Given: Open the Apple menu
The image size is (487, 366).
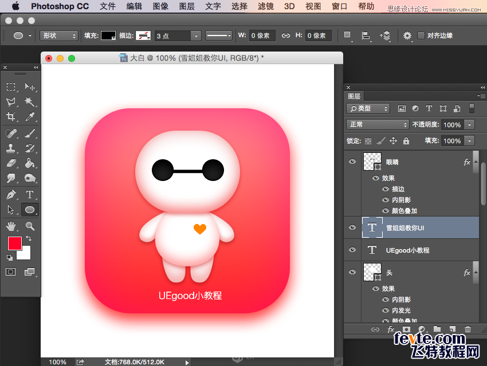Looking at the screenshot, I should point(15,6).
